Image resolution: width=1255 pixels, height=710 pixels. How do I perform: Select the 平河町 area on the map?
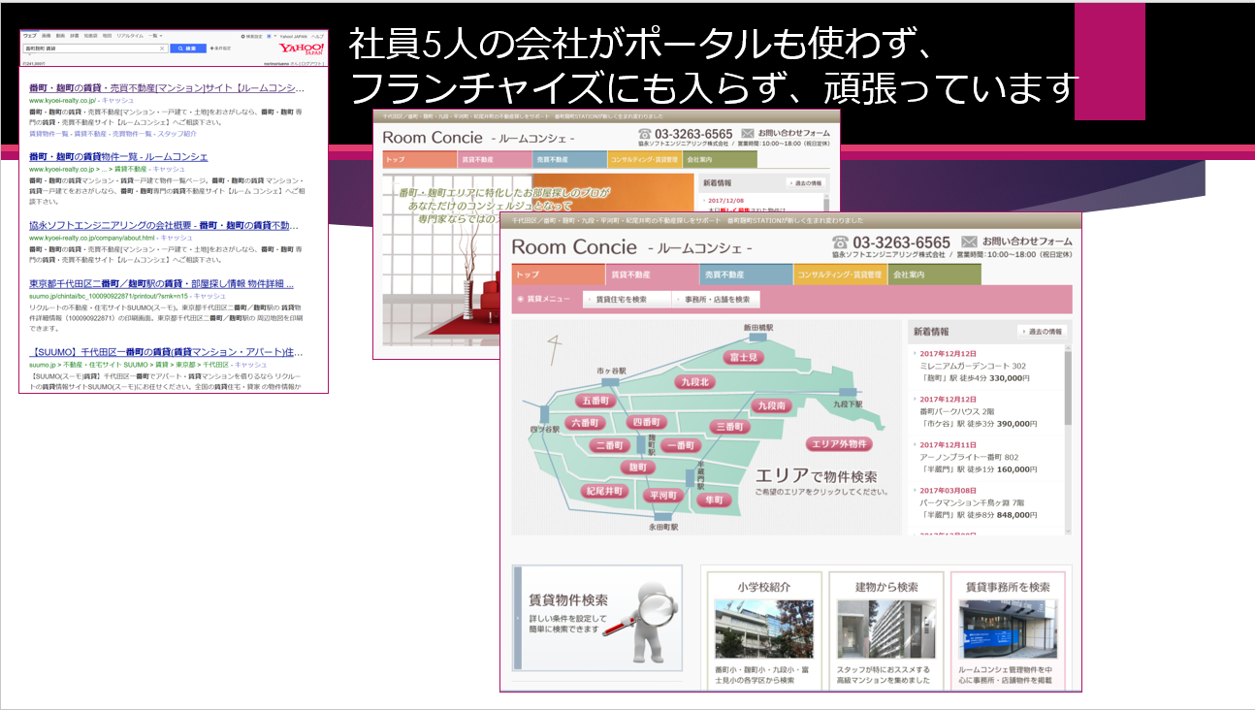(x=664, y=495)
